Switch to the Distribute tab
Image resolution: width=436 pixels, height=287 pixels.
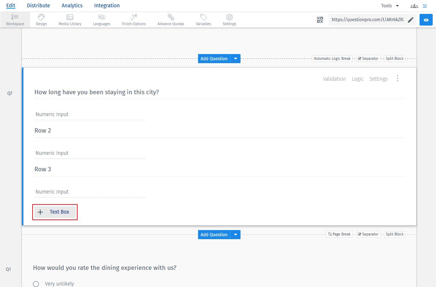[38, 5]
